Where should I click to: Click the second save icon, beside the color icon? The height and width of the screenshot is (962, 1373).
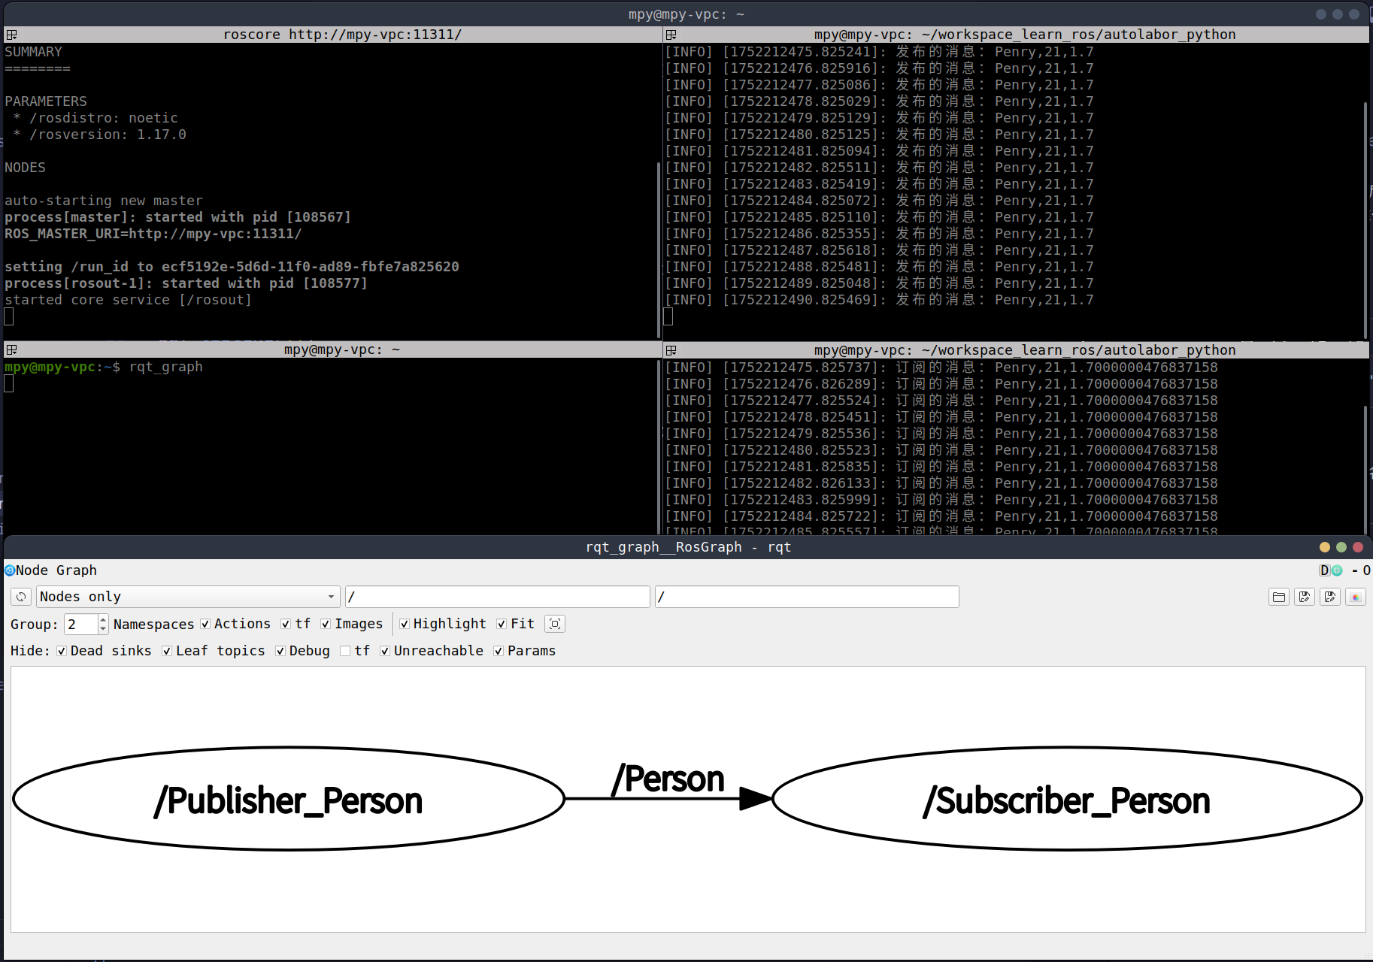(x=1330, y=597)
